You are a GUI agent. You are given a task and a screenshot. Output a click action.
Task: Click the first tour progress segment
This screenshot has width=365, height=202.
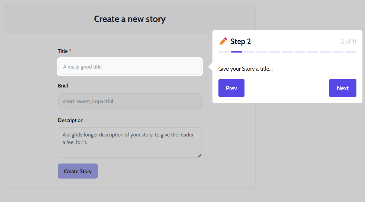pyautogui.click(x=224, y=52)
